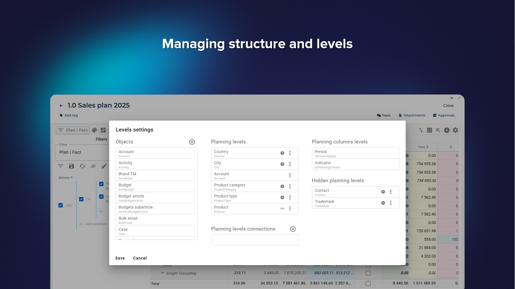Toggle the AND condition checkbox
The image size is (515, 289).
click(x=61, y=206)
